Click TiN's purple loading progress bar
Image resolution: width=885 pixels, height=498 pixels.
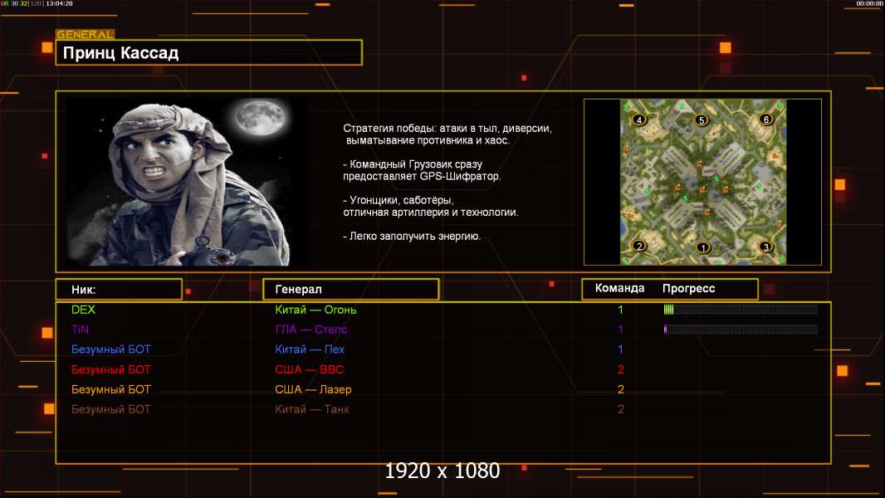tap(740, 330)
